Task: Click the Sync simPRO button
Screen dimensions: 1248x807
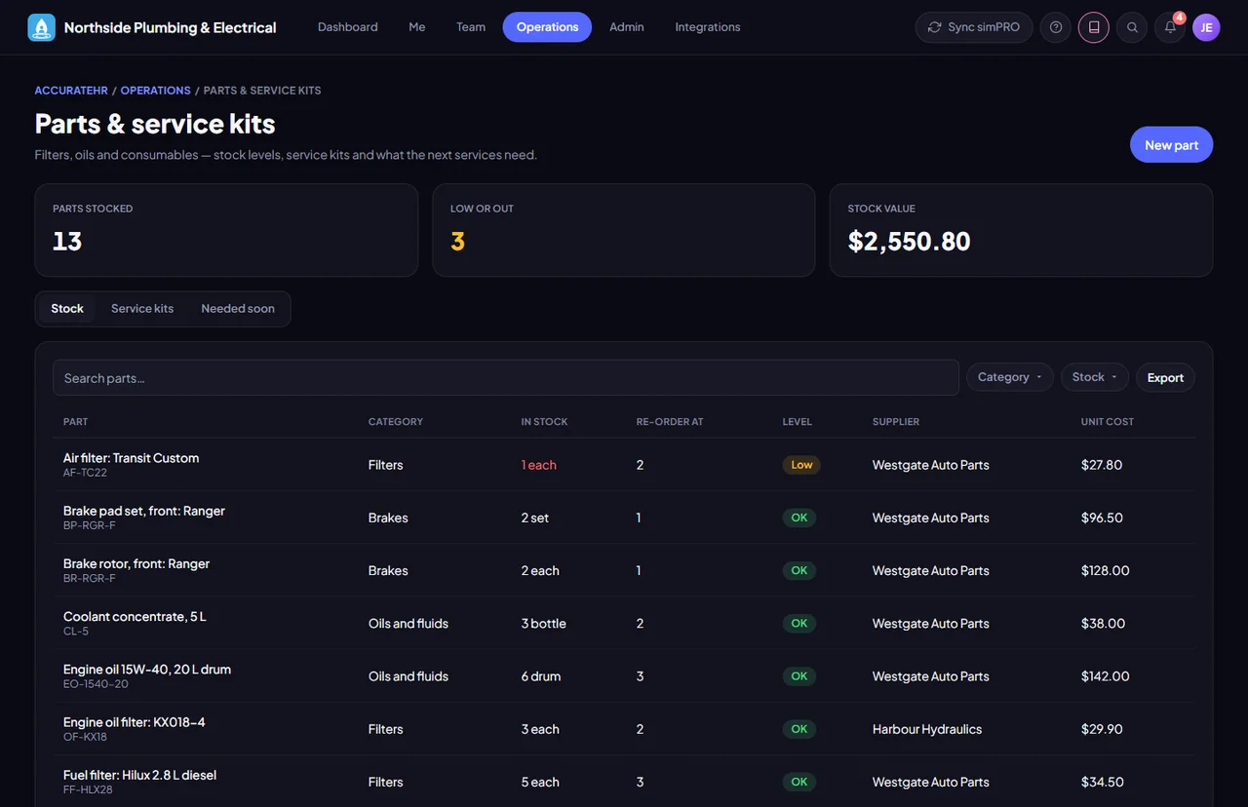Action: 974,27
